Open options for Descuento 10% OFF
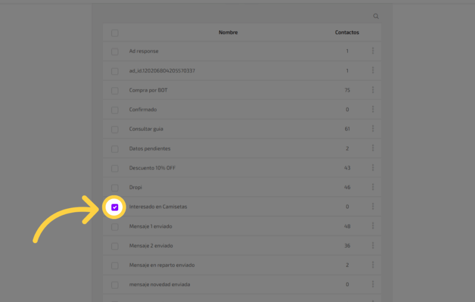475x302 pixels. click(373, 167)
